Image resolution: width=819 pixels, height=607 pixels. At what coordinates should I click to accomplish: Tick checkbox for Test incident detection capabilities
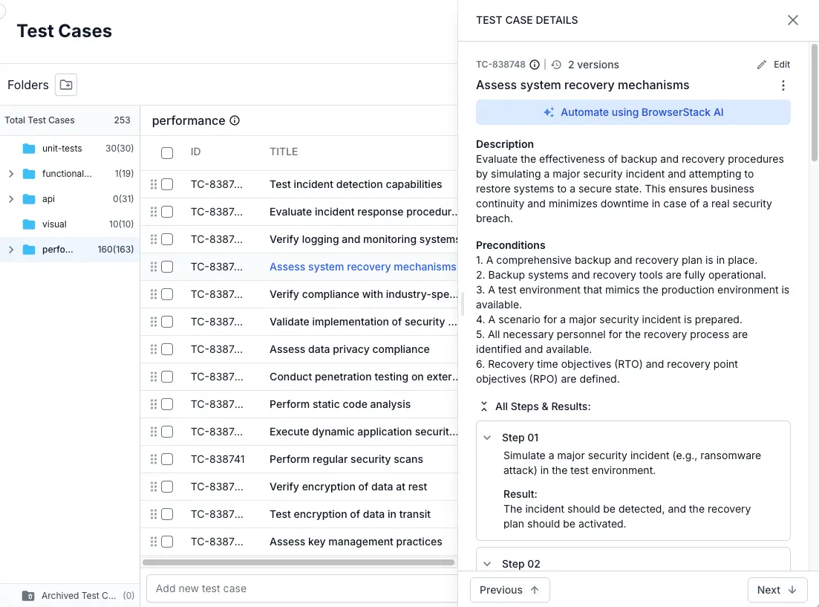(x=167, y=184)
